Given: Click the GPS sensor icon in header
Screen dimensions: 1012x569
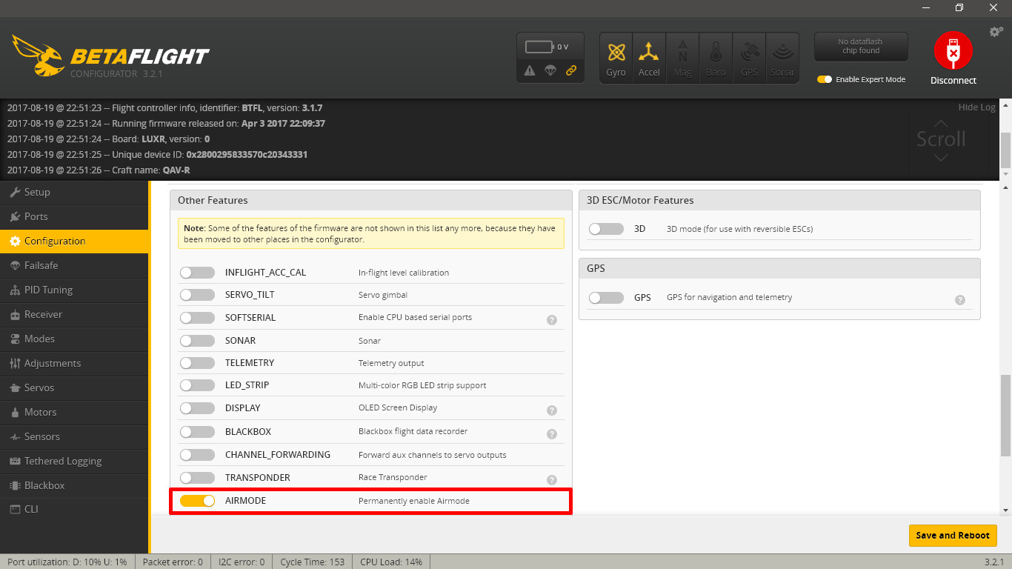Looking at the screenshot, I should coord(749,58).
